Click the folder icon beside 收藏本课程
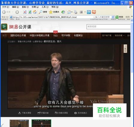Screen dimensions: 134x127 56,113
